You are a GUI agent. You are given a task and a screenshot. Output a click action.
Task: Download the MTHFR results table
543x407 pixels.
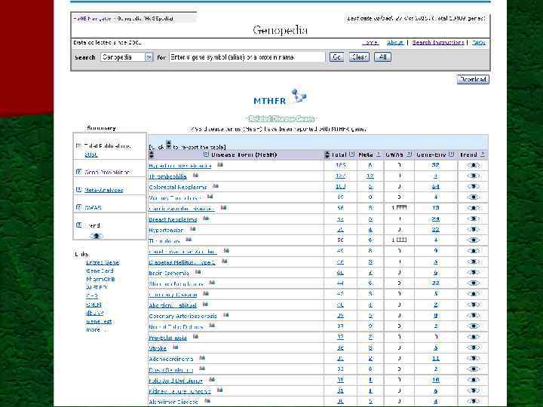[x=473, y=80]
